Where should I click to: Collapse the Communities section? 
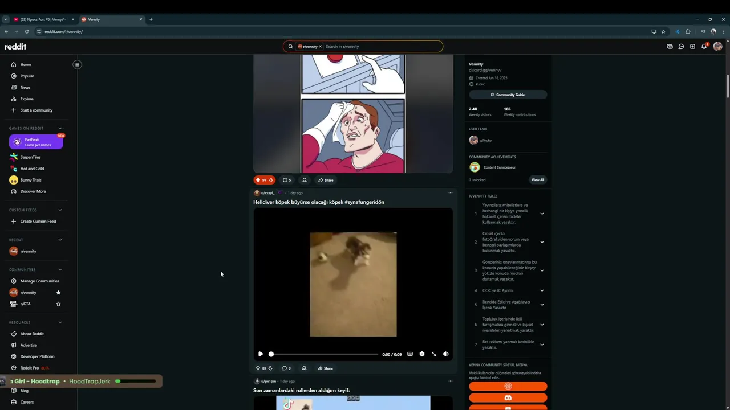tap(60, 270)
